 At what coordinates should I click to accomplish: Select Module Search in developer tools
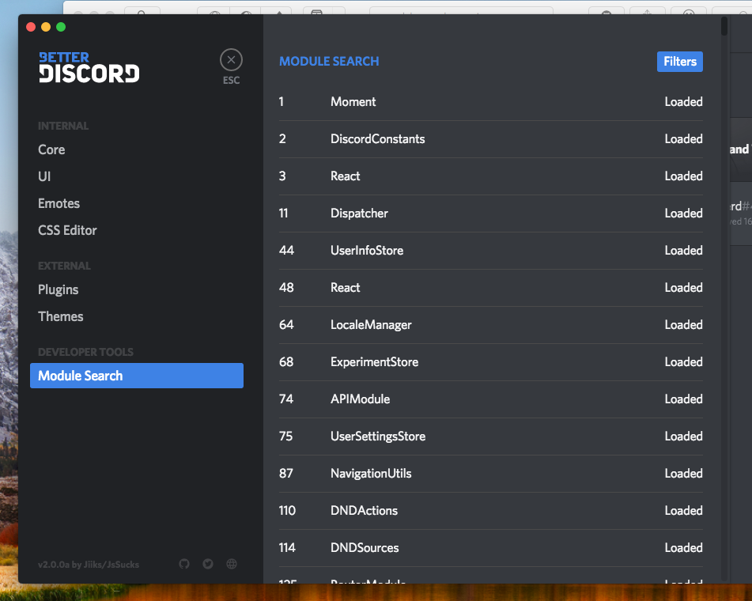(137, 376)
